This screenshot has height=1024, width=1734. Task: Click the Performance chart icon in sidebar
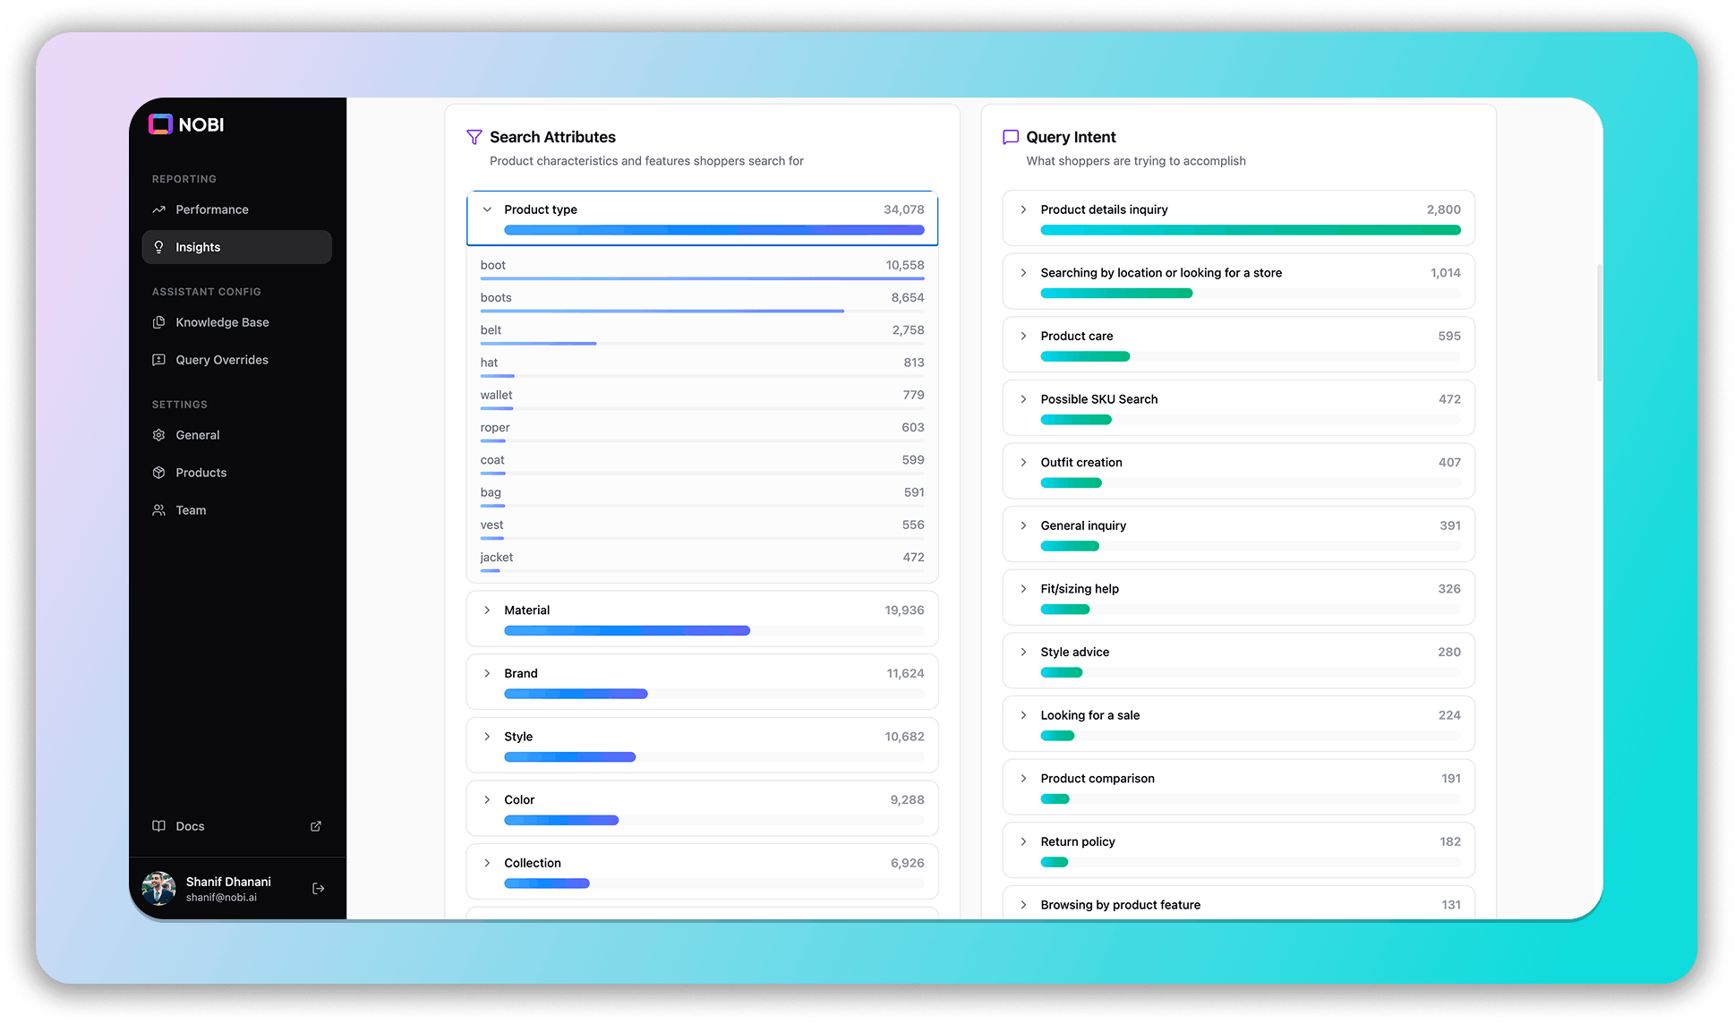(158, 209)
